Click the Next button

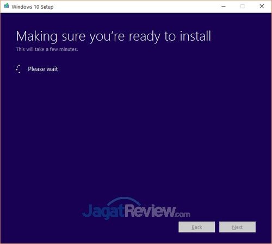pyautogui.click(x=237, y=227)
